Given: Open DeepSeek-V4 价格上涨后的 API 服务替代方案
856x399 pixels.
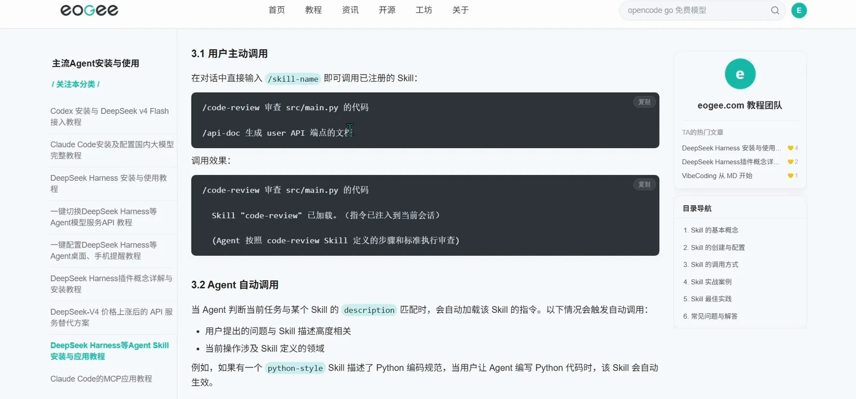Looking at the screenshot, I should 111,317.
